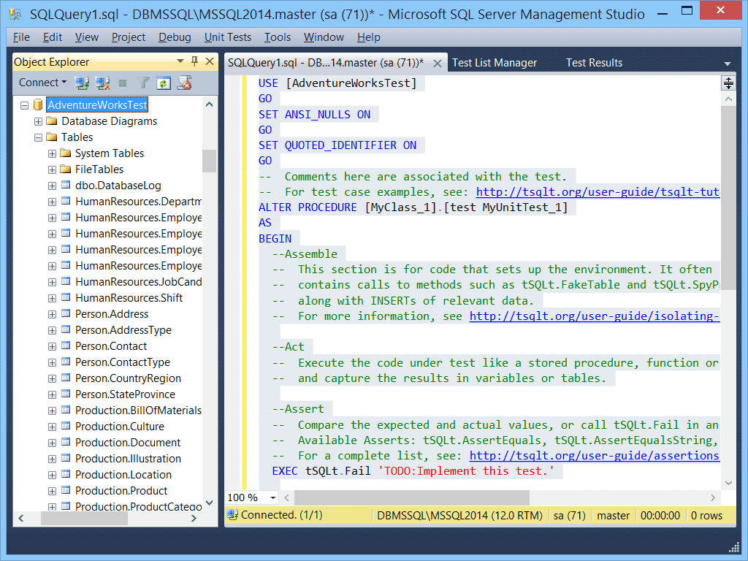The width and height of the screenshot is (748, 561).
Task: Expand the Person.AddressType table node
Action: point(52,331)
